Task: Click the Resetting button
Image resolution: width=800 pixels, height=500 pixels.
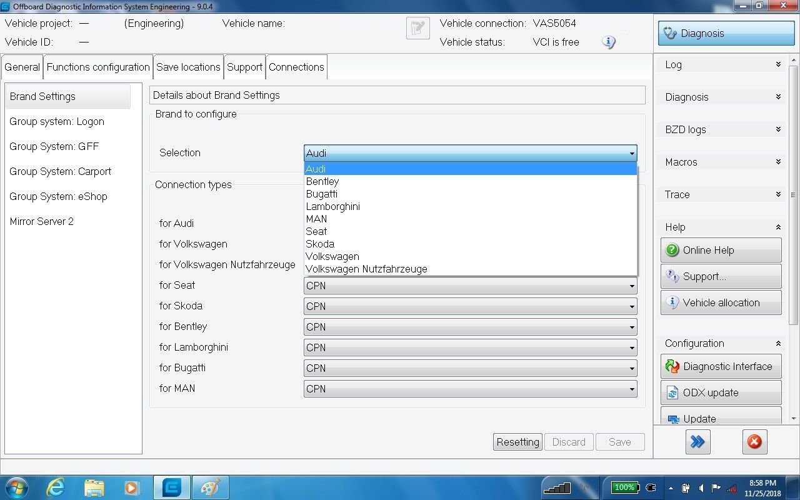Action: pos(517,442)
